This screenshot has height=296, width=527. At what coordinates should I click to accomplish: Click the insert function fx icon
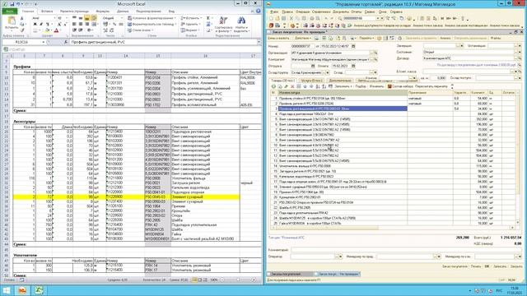66,42
